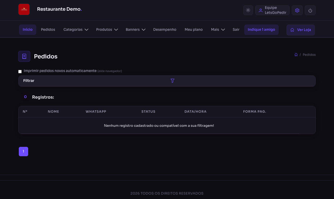334x199 pixels.
Task: Click the NOME column header
Action: 53,112
